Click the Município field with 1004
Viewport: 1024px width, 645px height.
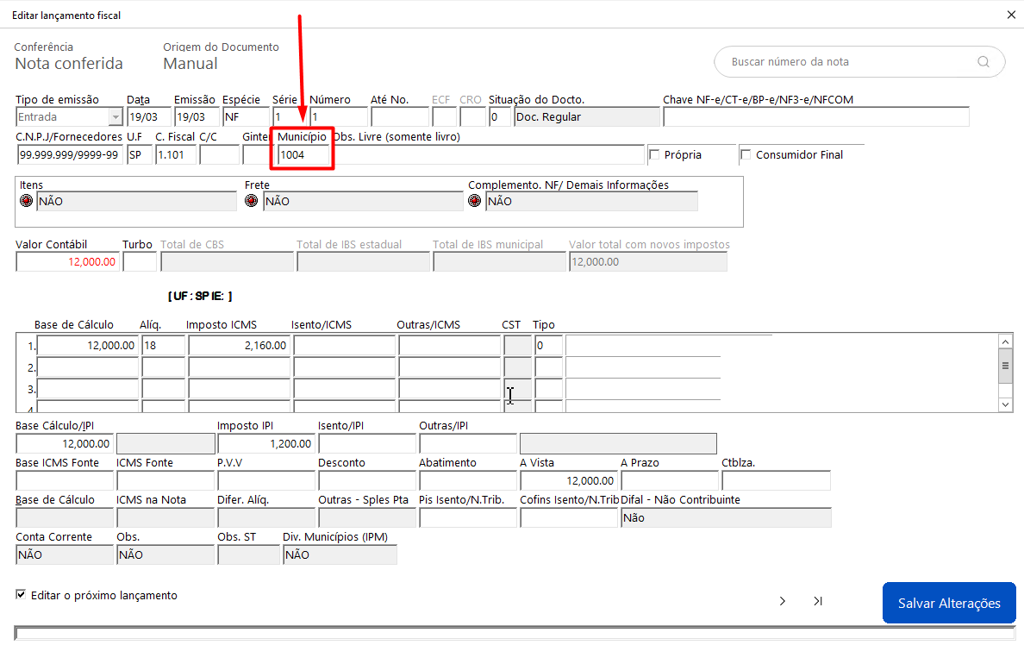(x=303, y=155)
